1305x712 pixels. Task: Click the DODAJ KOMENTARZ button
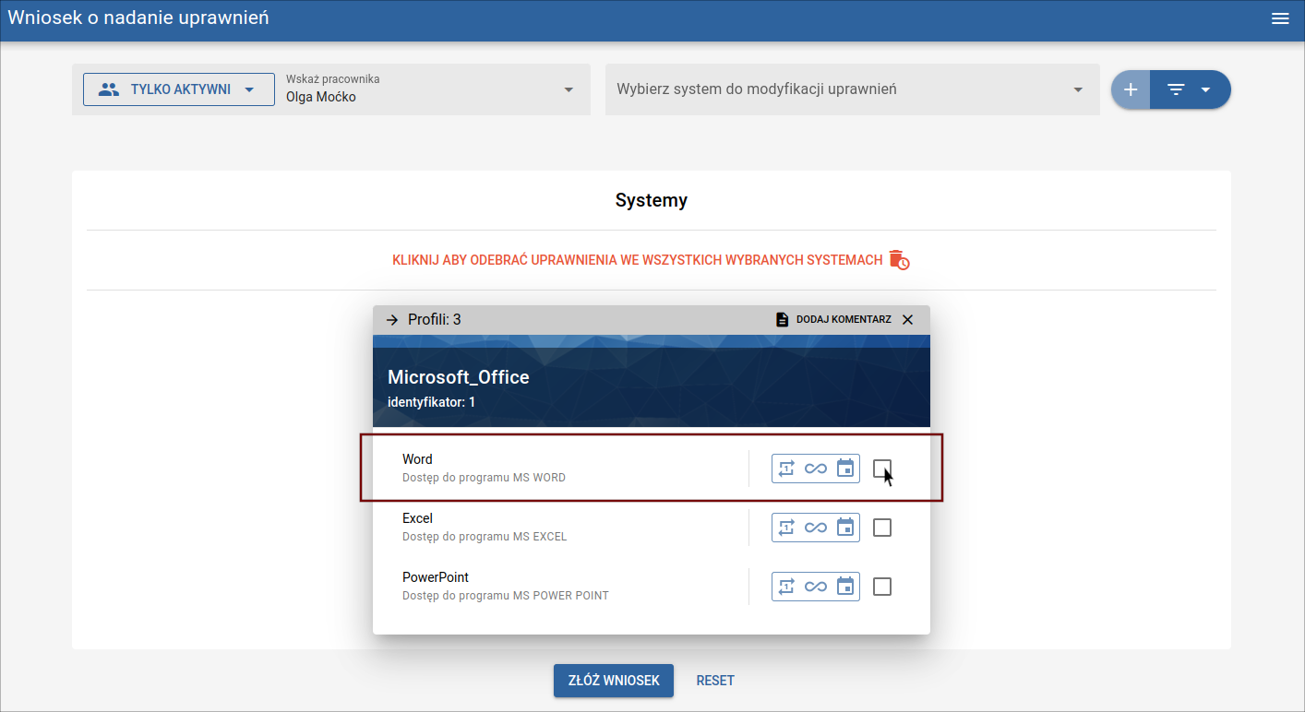[832, 320]
